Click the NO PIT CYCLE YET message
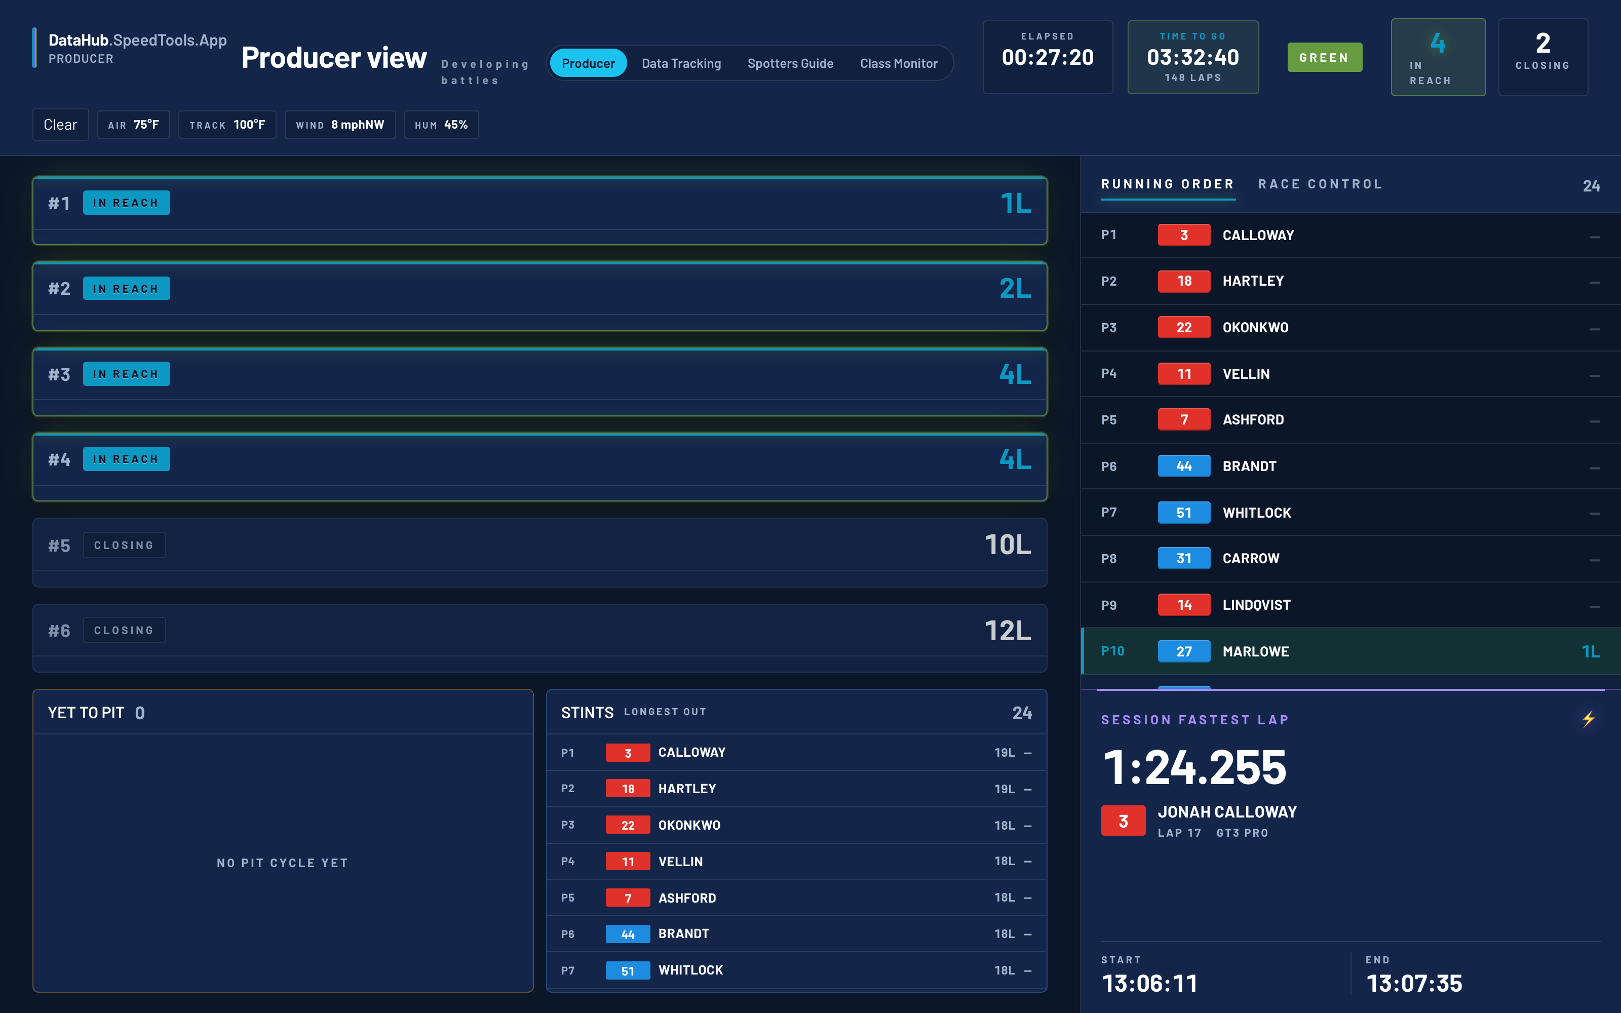The width and height of the screenshot is (1621, 1013). [x=283, y=863]
